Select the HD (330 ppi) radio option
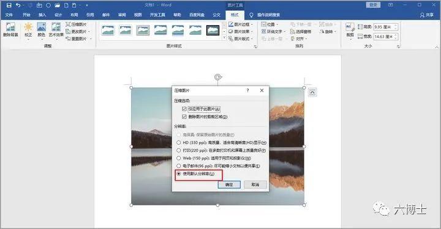Screen dimensions: 441x229 [179, 142]
